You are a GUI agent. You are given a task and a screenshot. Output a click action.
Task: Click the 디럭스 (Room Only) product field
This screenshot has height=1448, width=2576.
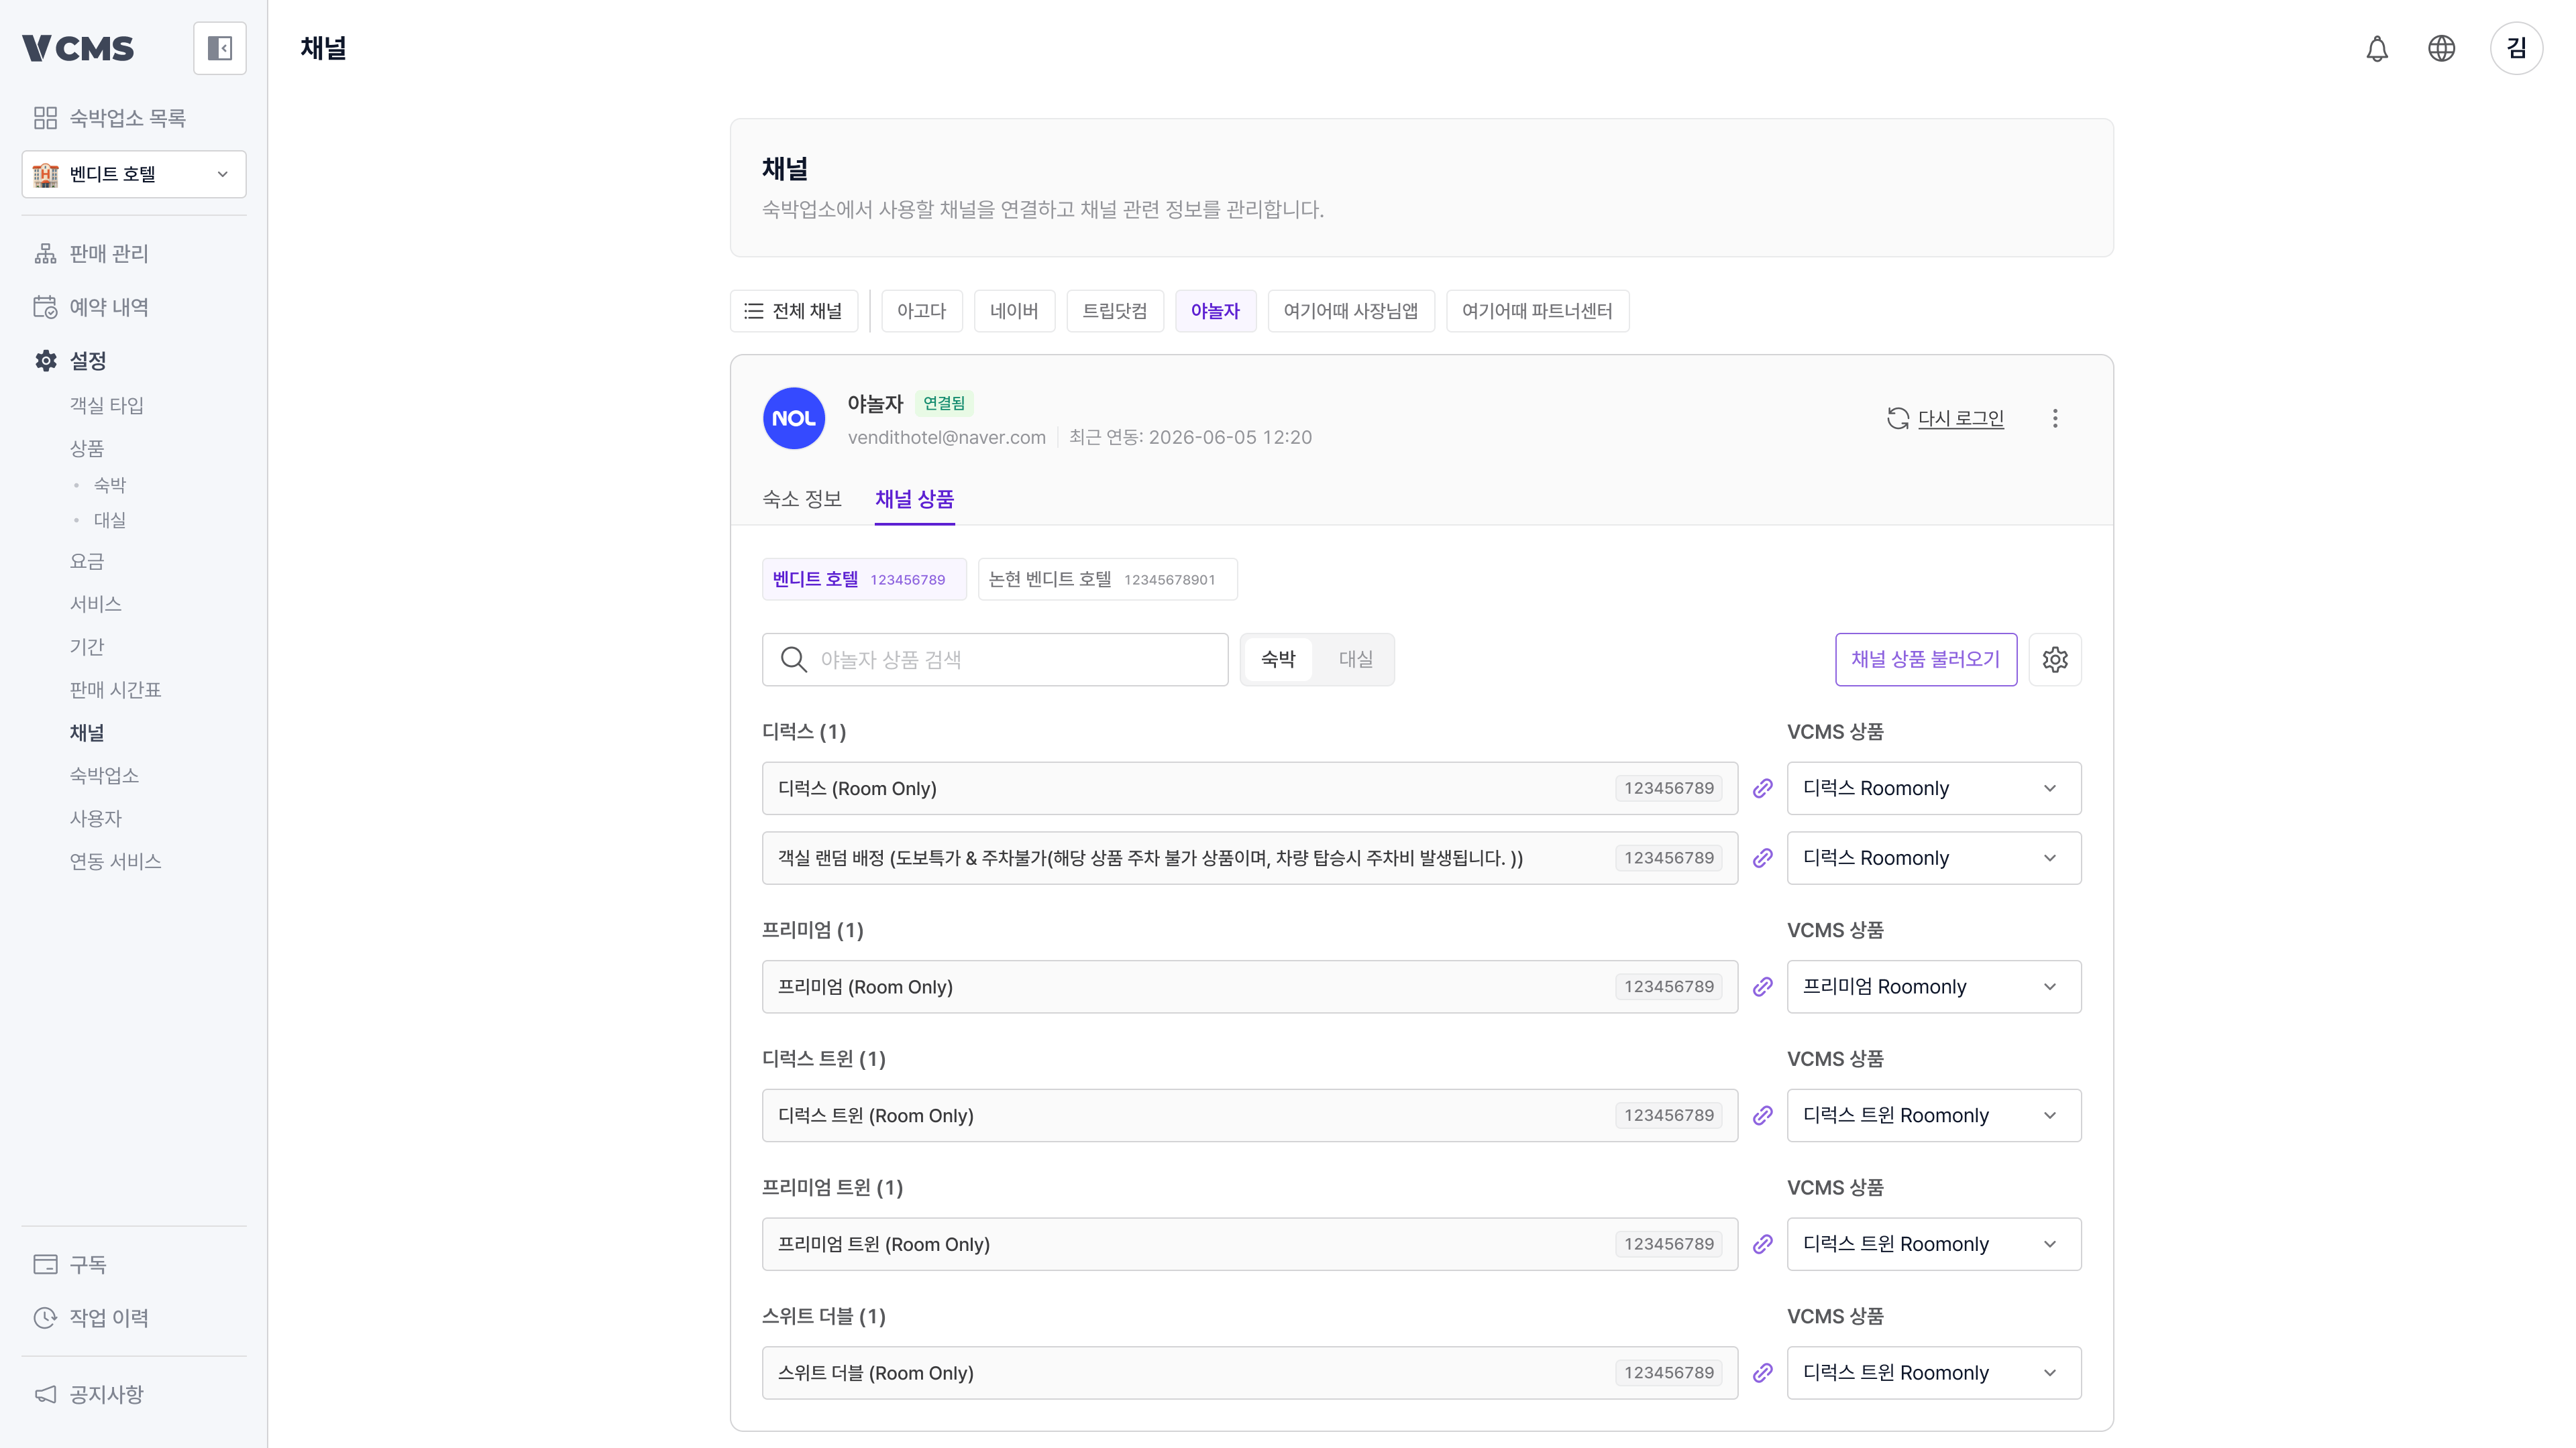click(1249, 788)
